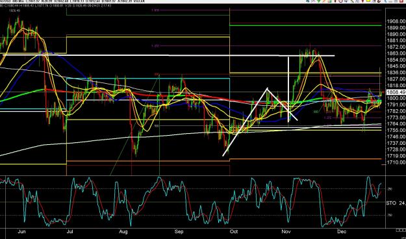Click the 1773.00 price axis label
Screen dimensions: 406x239
396,118
